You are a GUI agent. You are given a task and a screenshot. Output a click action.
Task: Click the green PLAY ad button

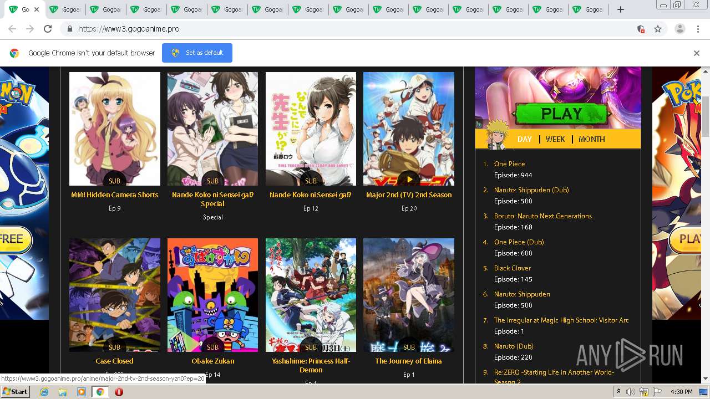561,114
